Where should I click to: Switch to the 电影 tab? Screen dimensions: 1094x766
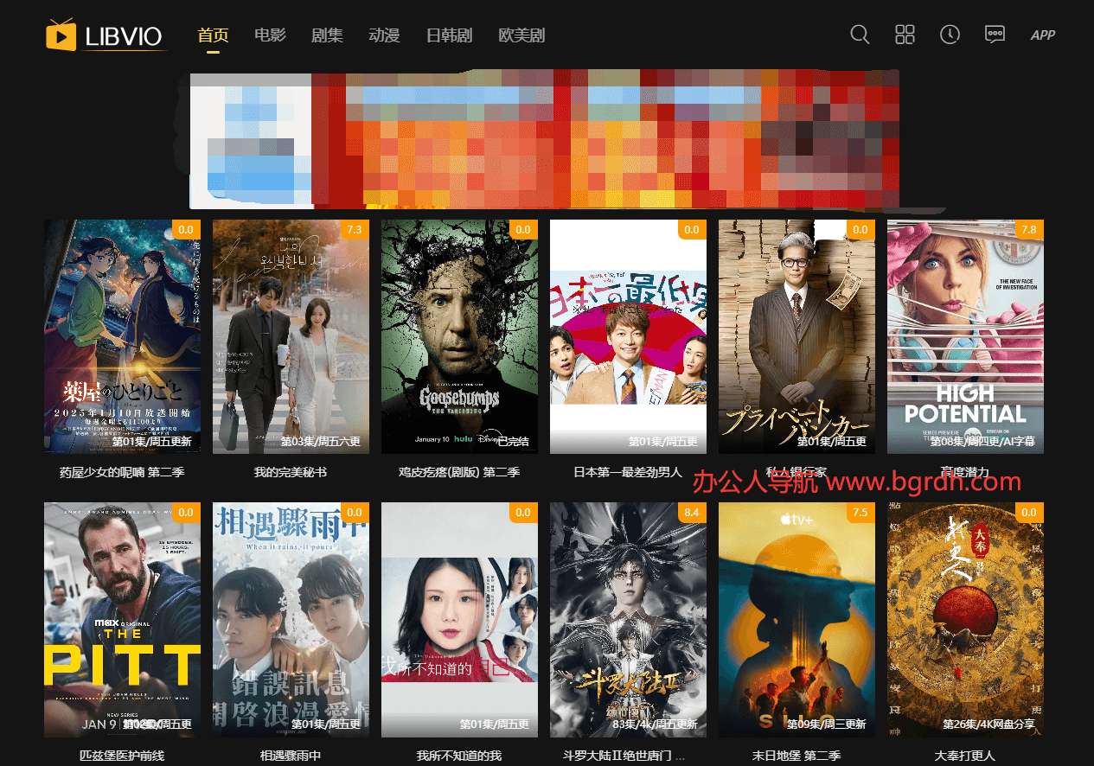point(270,35)
